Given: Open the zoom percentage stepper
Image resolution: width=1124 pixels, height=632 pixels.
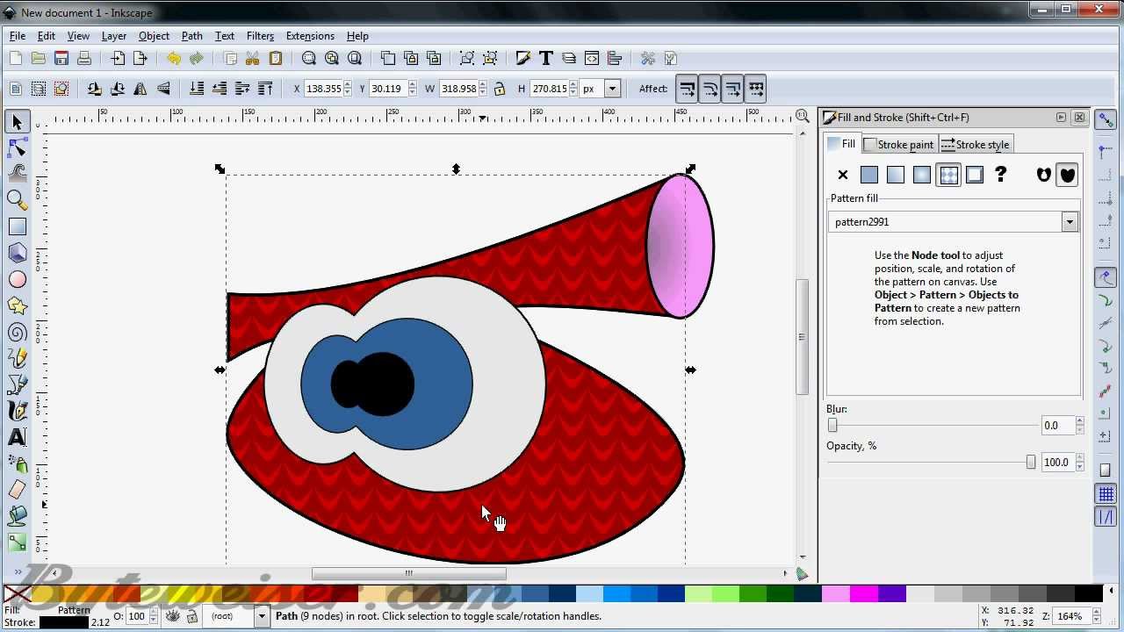Looking at the screenshot, I should tap(1095, 616).
